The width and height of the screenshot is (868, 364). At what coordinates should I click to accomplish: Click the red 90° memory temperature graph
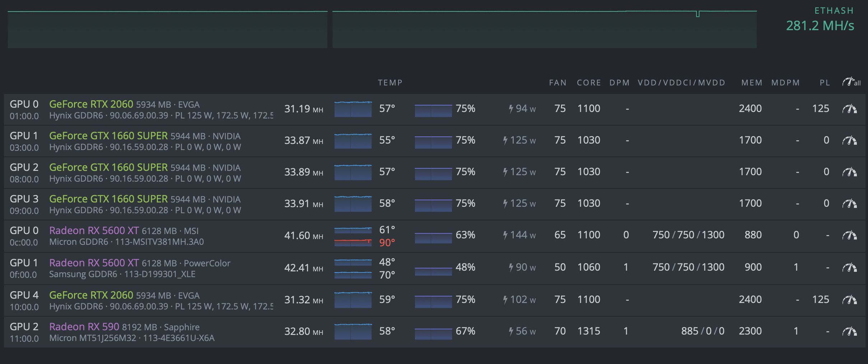coord(353,242)
